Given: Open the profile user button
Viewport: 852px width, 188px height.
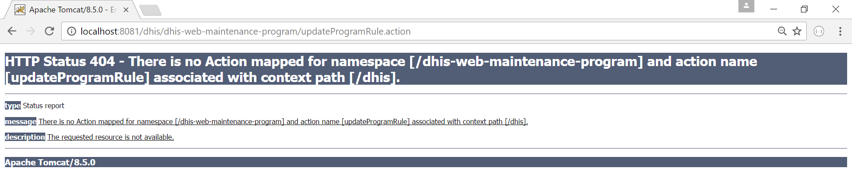Looking at the screenshot, I should click(746, 6).
